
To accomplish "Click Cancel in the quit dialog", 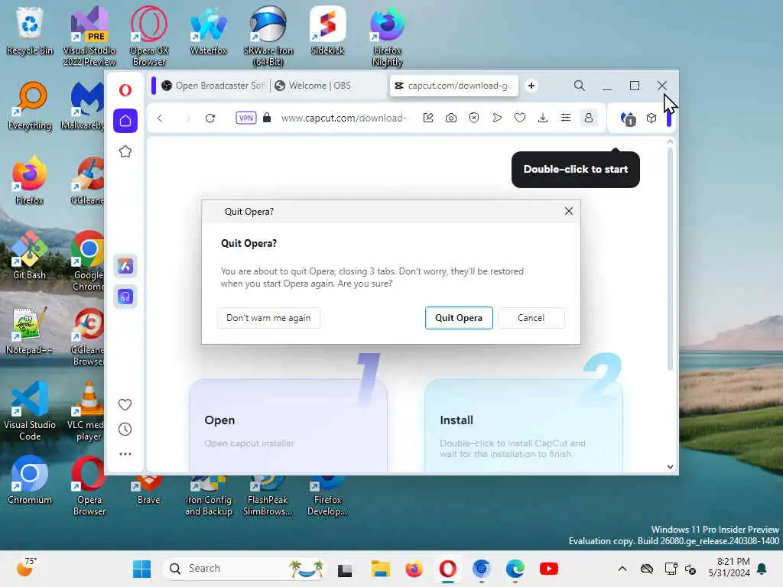I will point(531,318).
